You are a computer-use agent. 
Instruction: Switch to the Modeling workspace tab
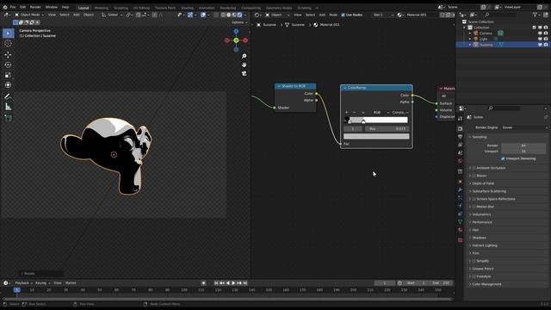[x=102, y=8]
